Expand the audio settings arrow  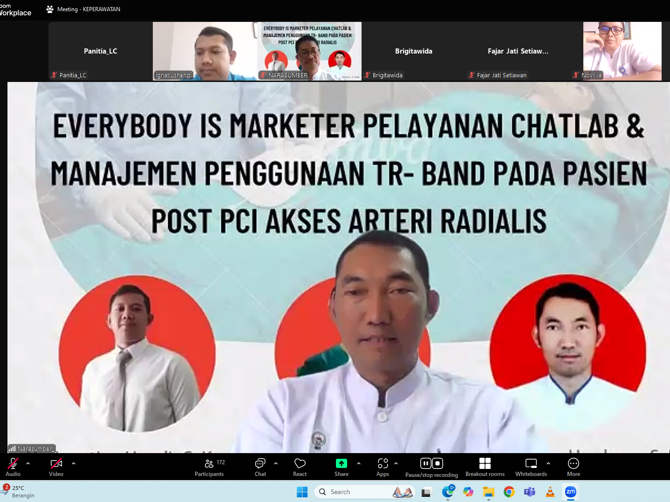pyautogui.click(x=28, y=463)
